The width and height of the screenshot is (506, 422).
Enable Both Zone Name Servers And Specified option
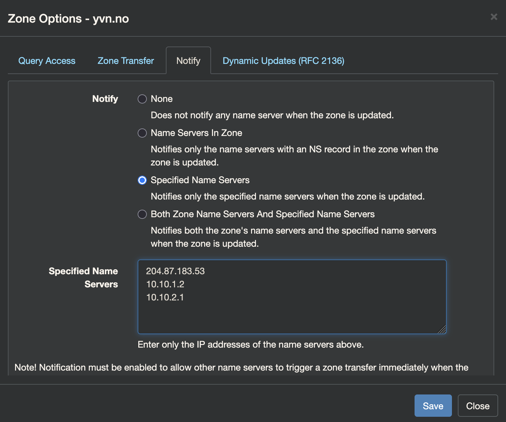(142, 214)
